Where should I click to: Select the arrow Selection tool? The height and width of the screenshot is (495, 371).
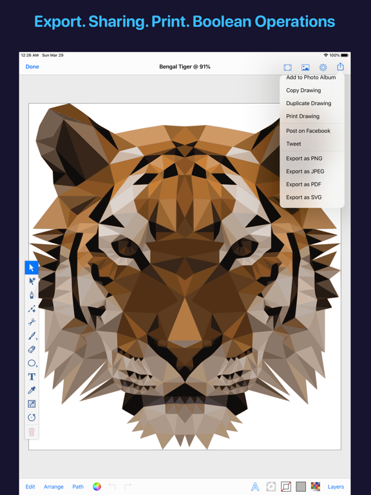[32, 267]
